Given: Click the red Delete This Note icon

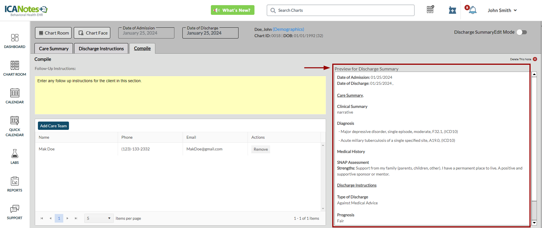Looking at the screenshot, I should 535,59.
